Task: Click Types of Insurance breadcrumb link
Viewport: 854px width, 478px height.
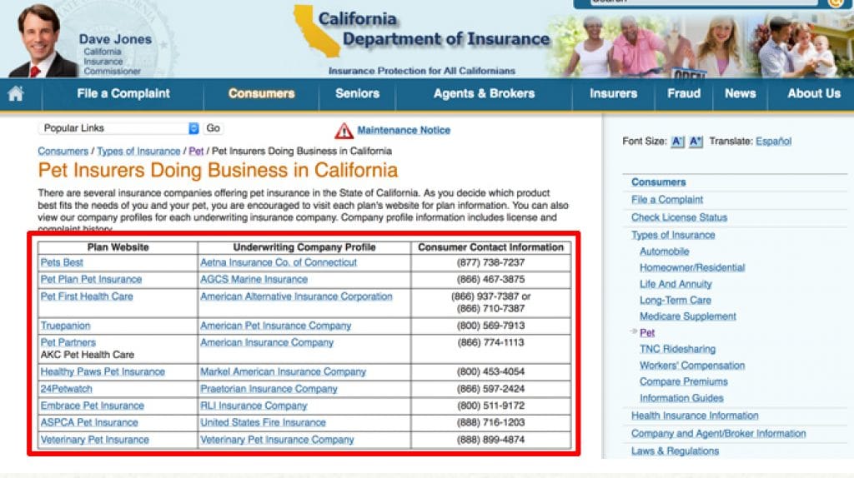Action: click(138, 152)
